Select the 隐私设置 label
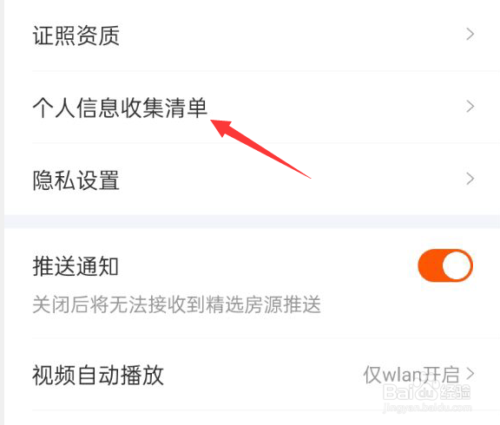Image resolution: width=500 pixels, height=425 pixels. pos(76,180)
